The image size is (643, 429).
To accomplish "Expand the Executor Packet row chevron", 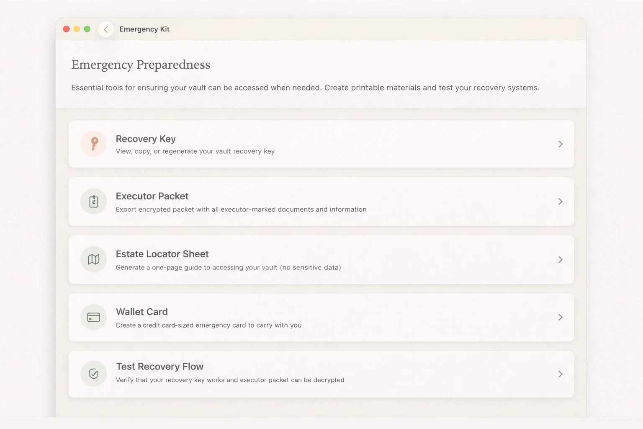I will point(560,201).
